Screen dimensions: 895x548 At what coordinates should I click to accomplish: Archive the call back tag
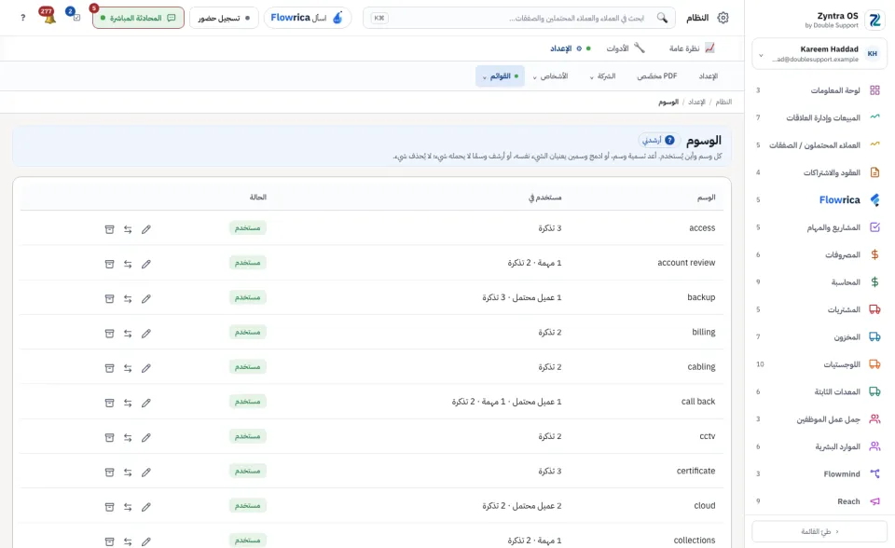[110, 403]
